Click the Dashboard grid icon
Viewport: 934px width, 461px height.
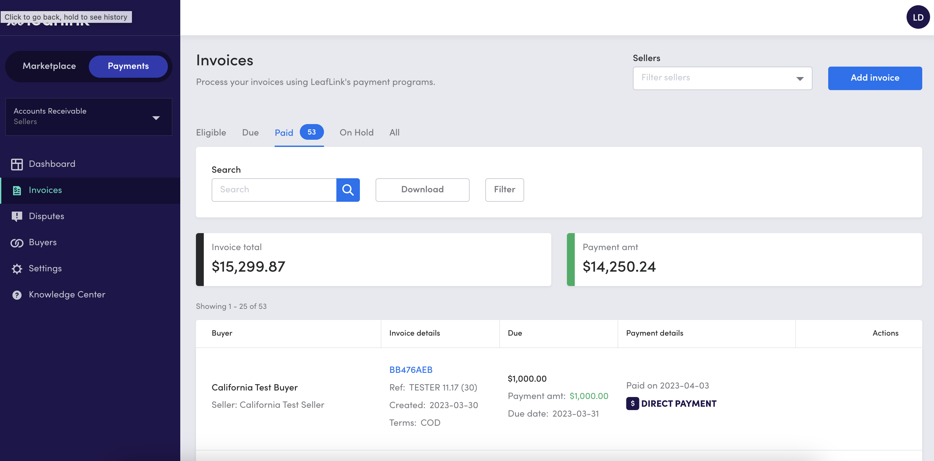tap(17, 164)
